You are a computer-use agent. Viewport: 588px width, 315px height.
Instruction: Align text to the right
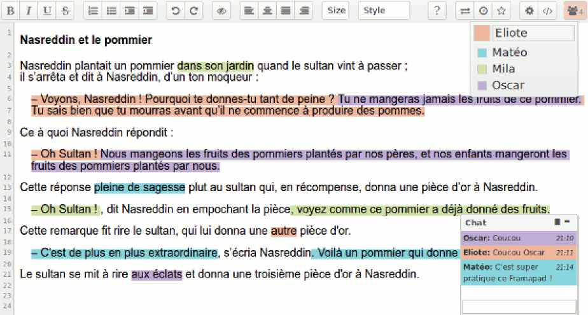click(304, 11)
